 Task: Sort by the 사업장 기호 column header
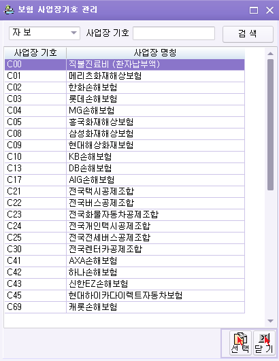[x=35, y=53]
